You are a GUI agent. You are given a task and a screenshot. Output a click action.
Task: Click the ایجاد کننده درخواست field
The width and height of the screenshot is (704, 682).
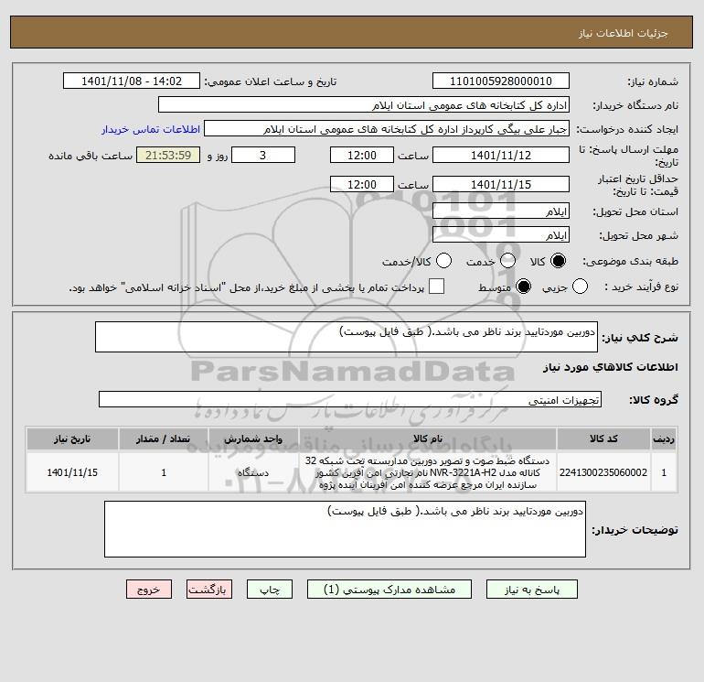pos(387,128)
